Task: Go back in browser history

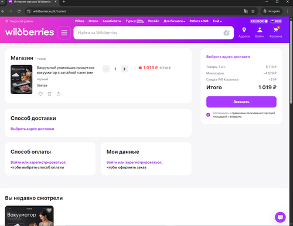Action: (x=3, y=11)
